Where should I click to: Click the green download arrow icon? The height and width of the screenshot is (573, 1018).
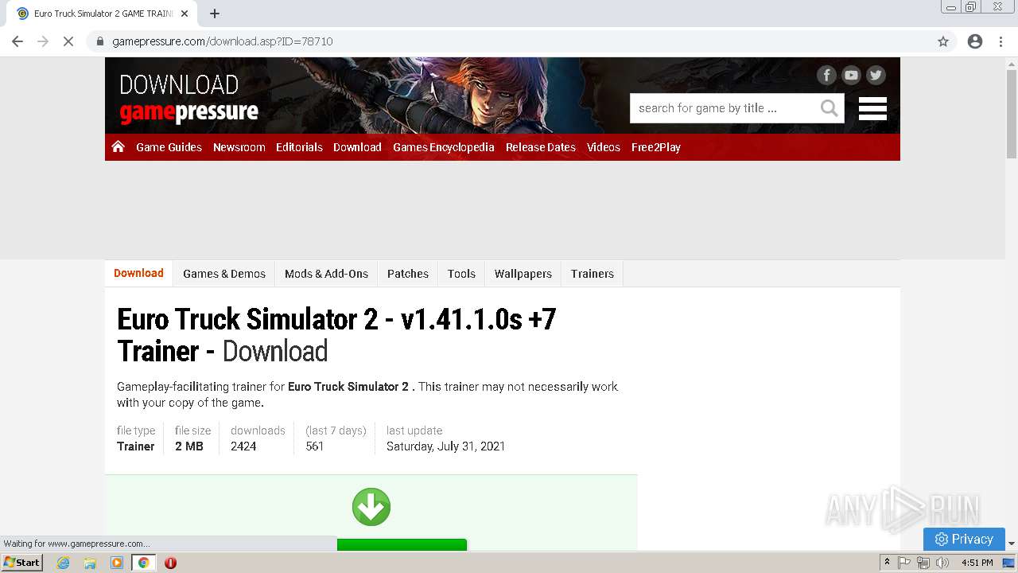pos(371,507)
